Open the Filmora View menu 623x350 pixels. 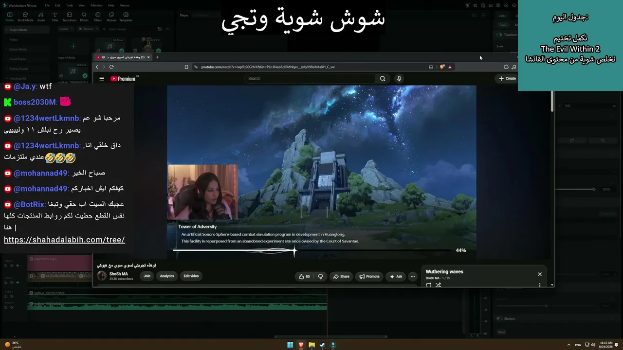click(82, 5)
